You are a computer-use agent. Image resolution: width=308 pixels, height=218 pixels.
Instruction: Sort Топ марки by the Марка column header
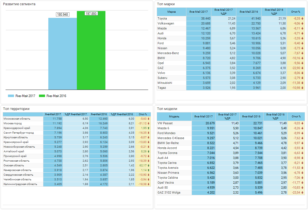(171, 12)
